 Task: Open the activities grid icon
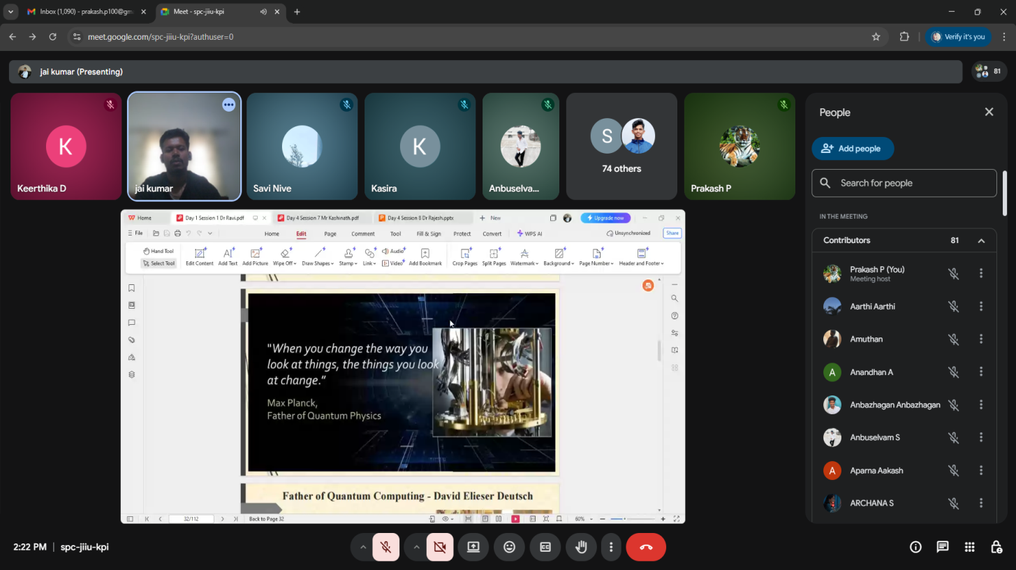point(969,547)
